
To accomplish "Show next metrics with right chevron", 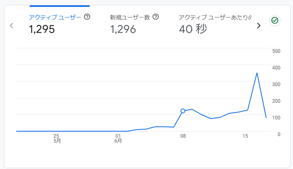I will click(x=259, y=26).
